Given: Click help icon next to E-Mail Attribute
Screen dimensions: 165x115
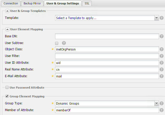Looking at the screenshot, I should coord(162,76).
